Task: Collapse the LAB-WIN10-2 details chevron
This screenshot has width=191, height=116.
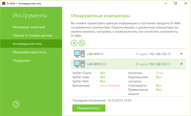Action: 181,64
